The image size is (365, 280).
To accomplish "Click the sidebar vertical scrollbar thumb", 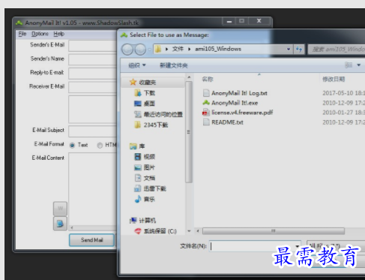I will coord(189,132).
